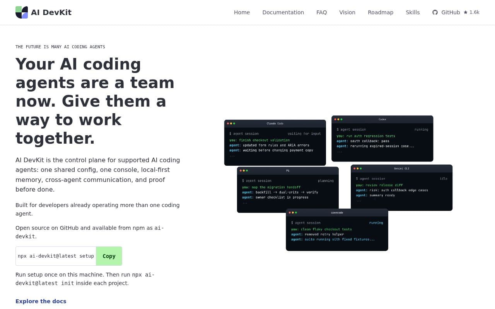The height and width of the screenshot is (309, 495).
Task: Open the Vision nav item
Action: pos(347,12)
